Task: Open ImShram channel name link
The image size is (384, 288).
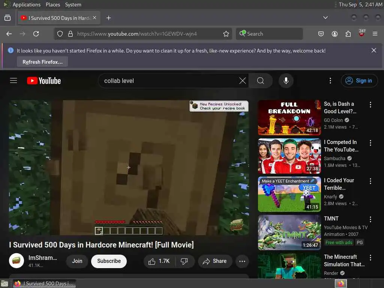Action: pos(43,258)
